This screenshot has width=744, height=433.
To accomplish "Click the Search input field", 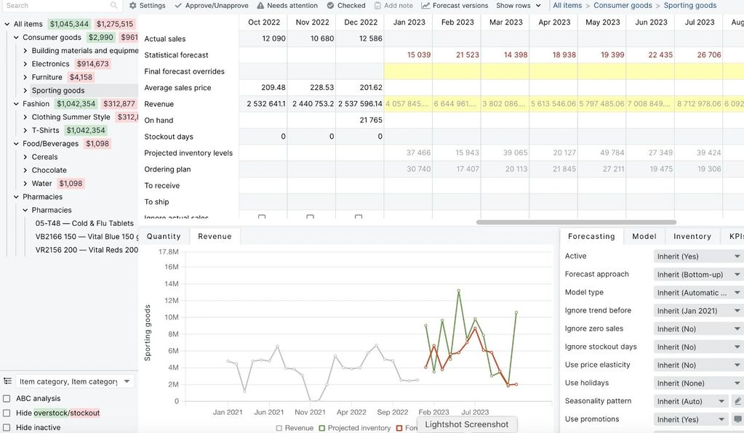I will pos(58,6).
